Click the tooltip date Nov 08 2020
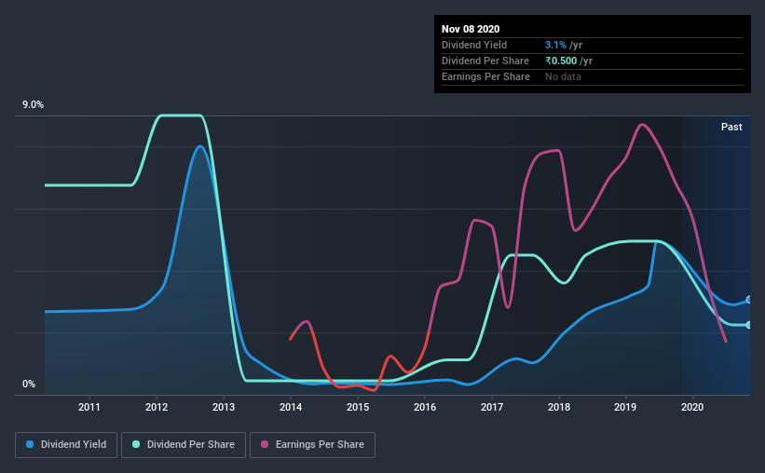The image size is (765, 473). coord(471,29)
